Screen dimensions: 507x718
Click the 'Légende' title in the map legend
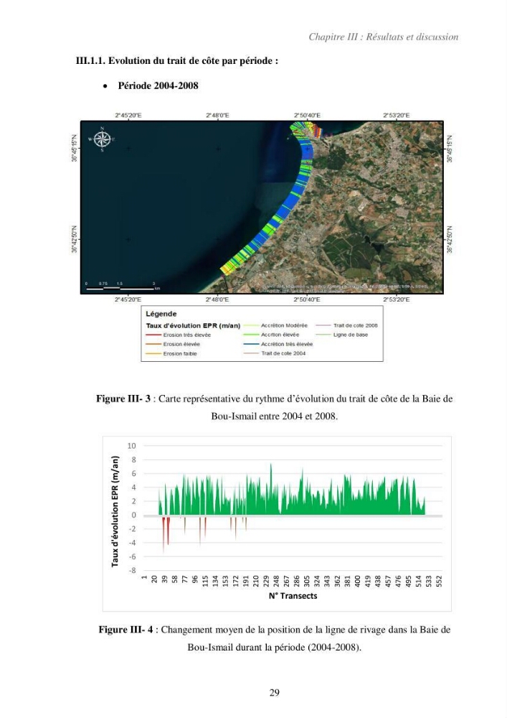click(x=161, y=314)
